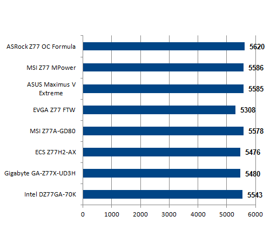Click the 1000 axis tick label

click(112, 214)
